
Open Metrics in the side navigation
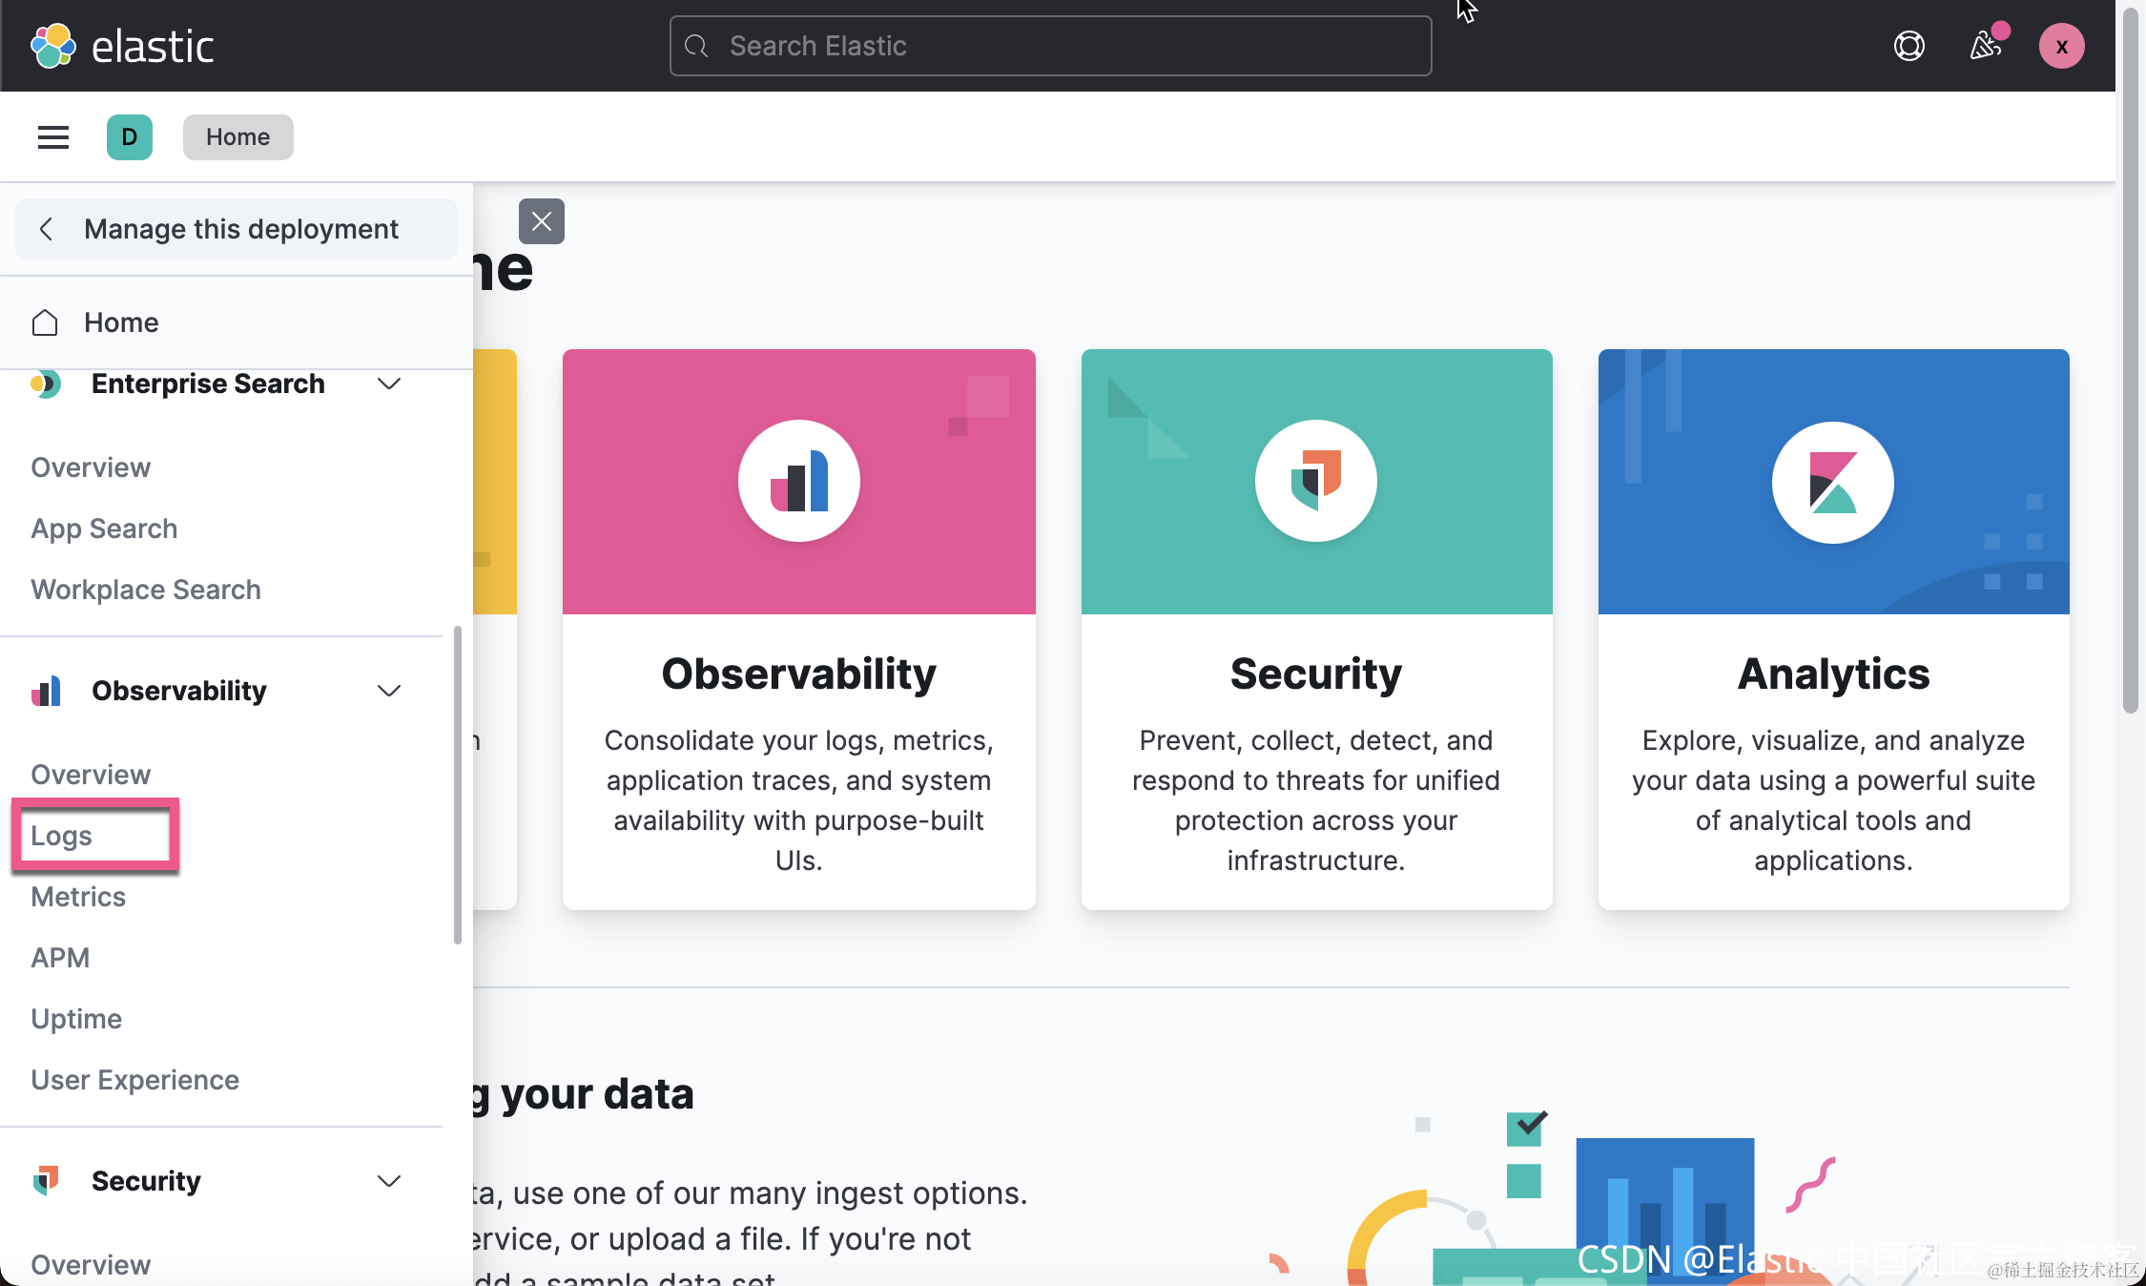pos(78,897)
